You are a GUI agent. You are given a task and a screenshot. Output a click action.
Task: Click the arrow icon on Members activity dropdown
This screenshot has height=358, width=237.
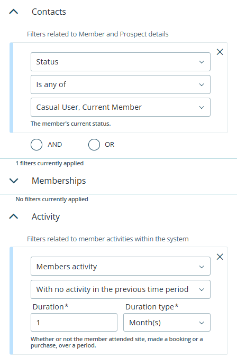click(x=202, y=267)
